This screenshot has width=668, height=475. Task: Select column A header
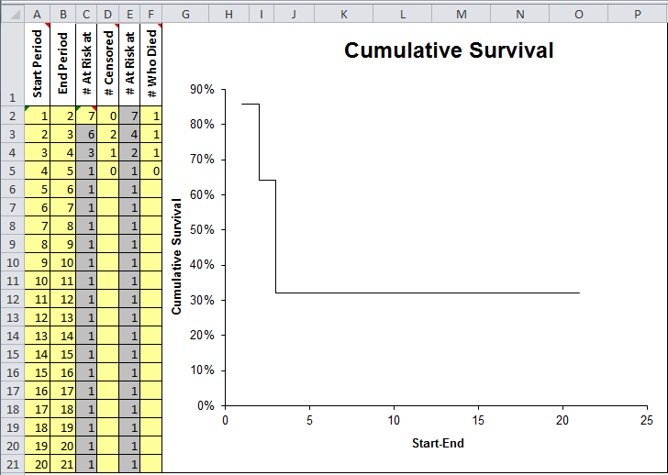pyautogui.click(x=38, y=15)
